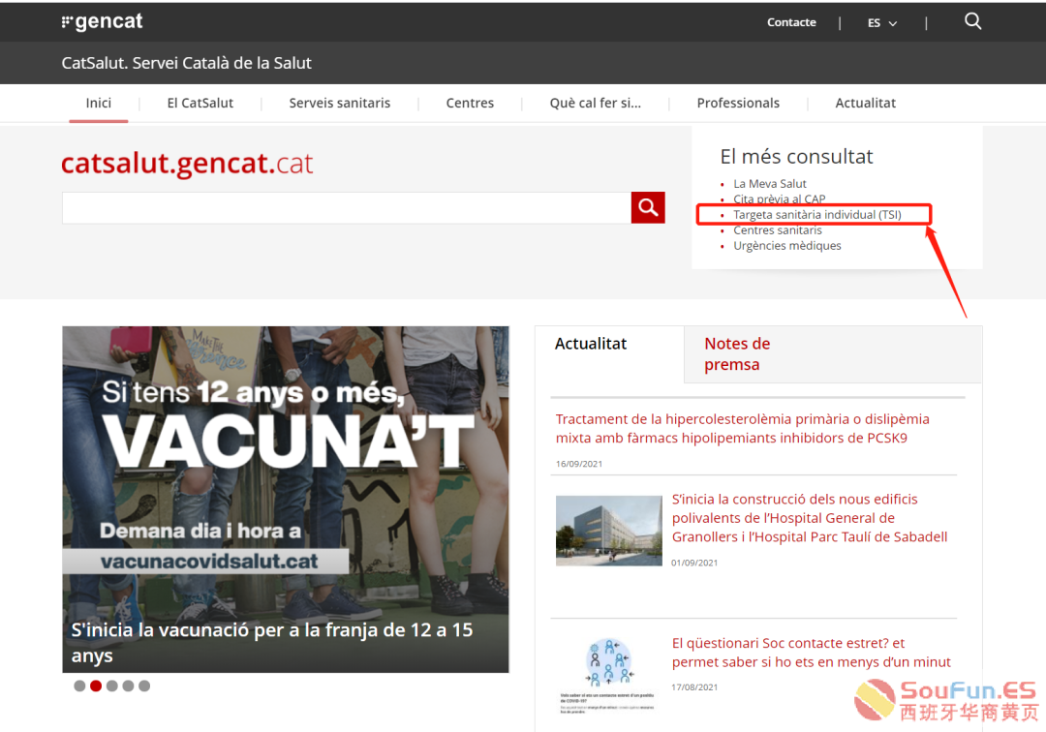Screen dimensions: 1046x732
Task: Open the Professionals menu
Action: (x=738, y=103)
